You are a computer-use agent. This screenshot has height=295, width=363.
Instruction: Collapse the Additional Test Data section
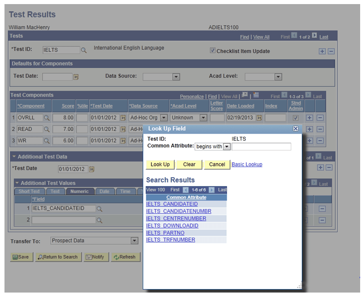[x=13, y=156]
